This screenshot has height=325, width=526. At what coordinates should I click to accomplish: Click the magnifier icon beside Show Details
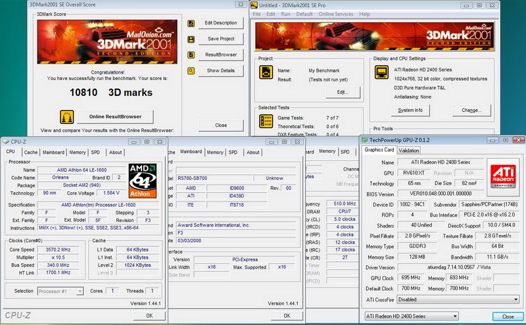pyautogui.click(x=191, y=71)
